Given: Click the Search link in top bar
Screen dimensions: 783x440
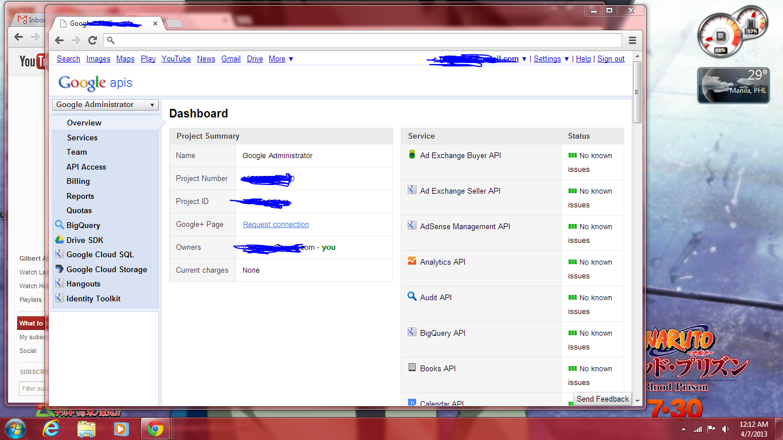Looking at the screenshot, I should point(68,59).
